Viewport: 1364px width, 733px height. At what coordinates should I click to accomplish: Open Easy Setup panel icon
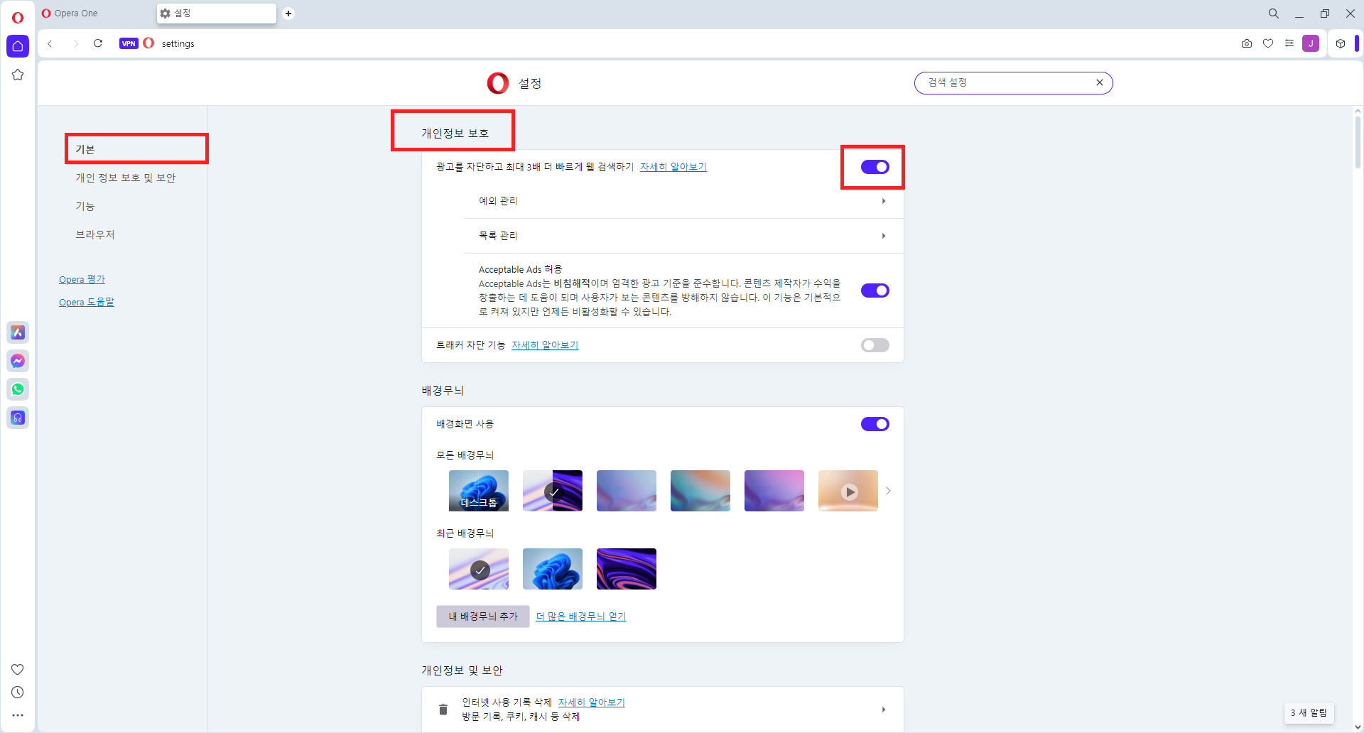[1290, 43]
